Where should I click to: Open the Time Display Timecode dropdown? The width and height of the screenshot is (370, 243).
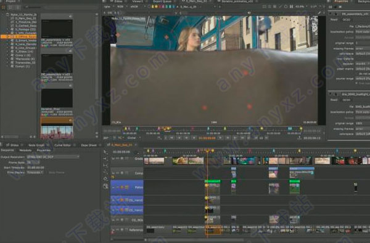[x=35, y=173]
